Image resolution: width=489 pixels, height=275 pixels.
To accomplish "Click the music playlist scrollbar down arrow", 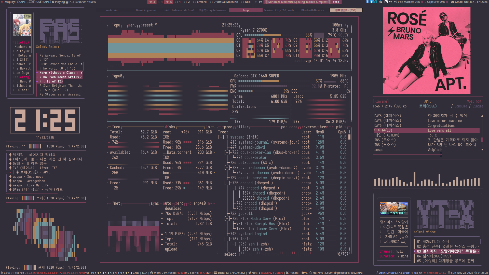I will (482, 150).
